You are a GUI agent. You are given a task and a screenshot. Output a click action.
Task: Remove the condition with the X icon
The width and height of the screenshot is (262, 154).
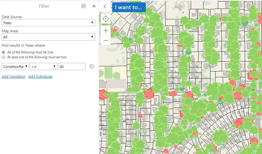(92, 66)
